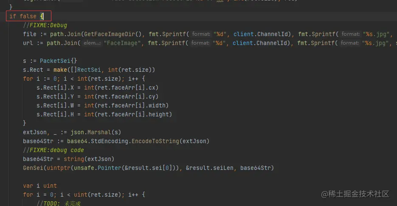Click the "FaceImage" string literal

pos(122,43)
